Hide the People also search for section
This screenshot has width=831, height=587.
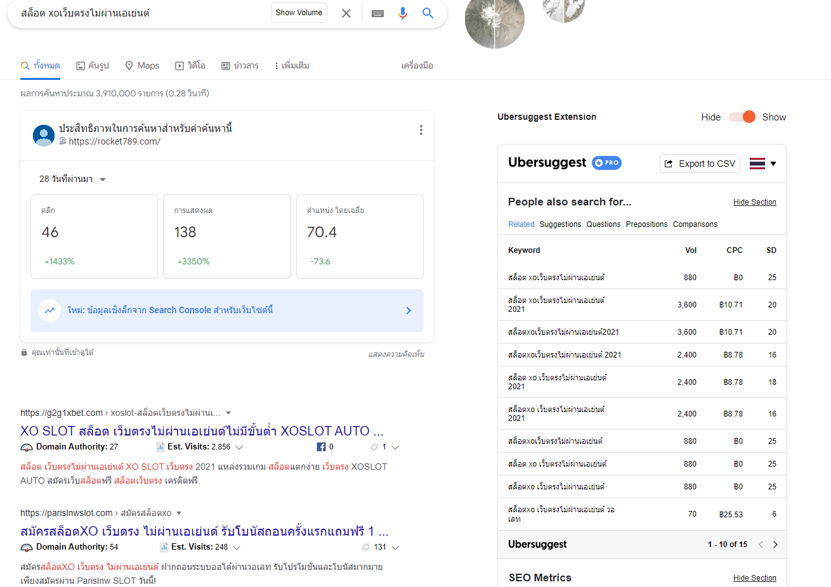tap(755, 202)
